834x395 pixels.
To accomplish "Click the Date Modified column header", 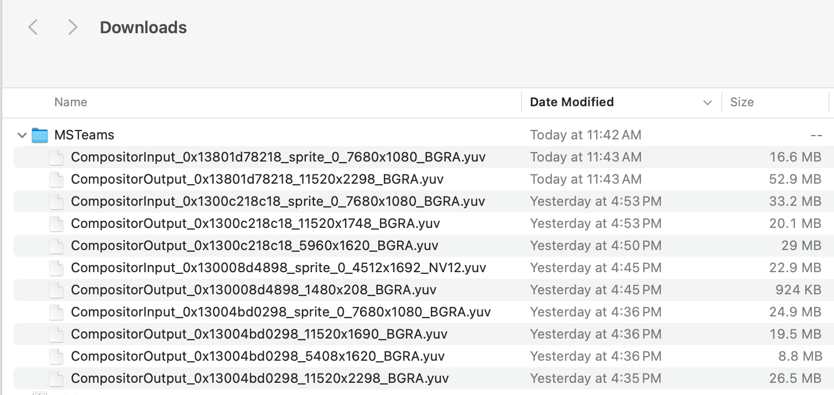I will pos(572,102).
